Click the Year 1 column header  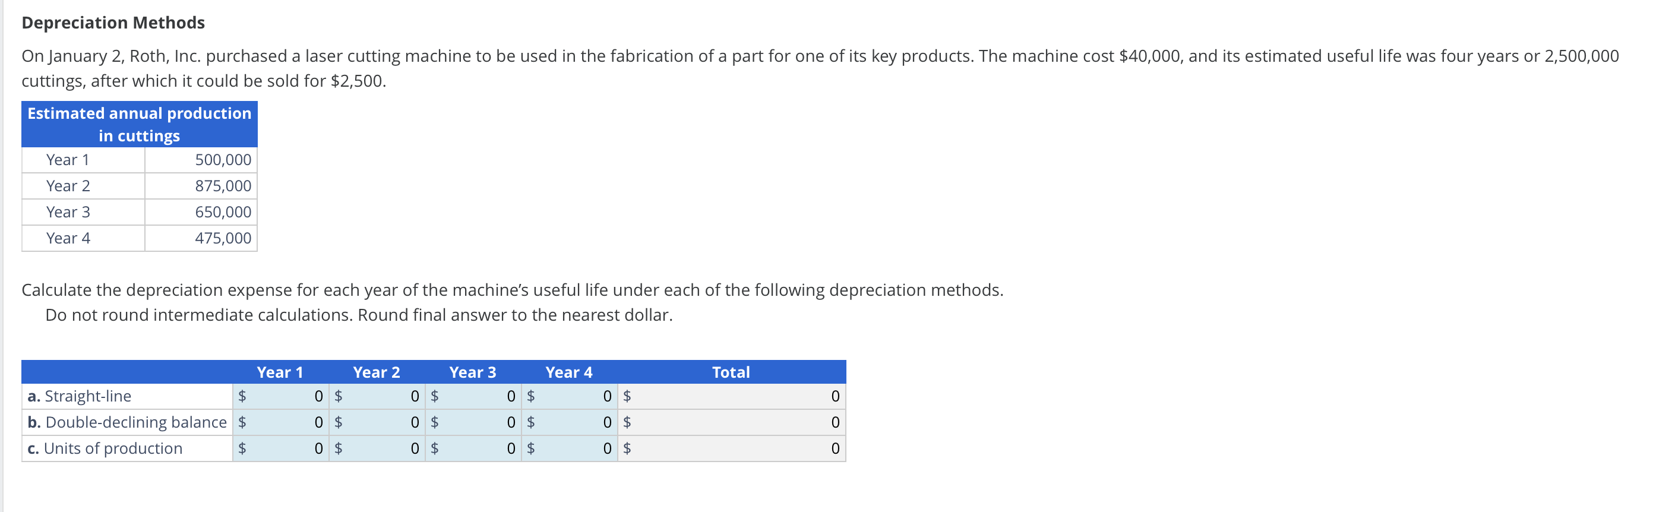[280, 372]
